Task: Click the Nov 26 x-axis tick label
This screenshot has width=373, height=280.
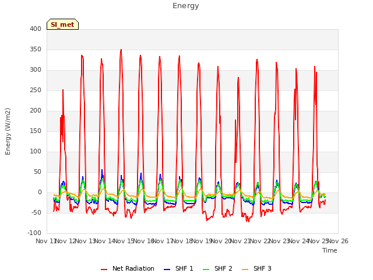Action: point(338,241)
